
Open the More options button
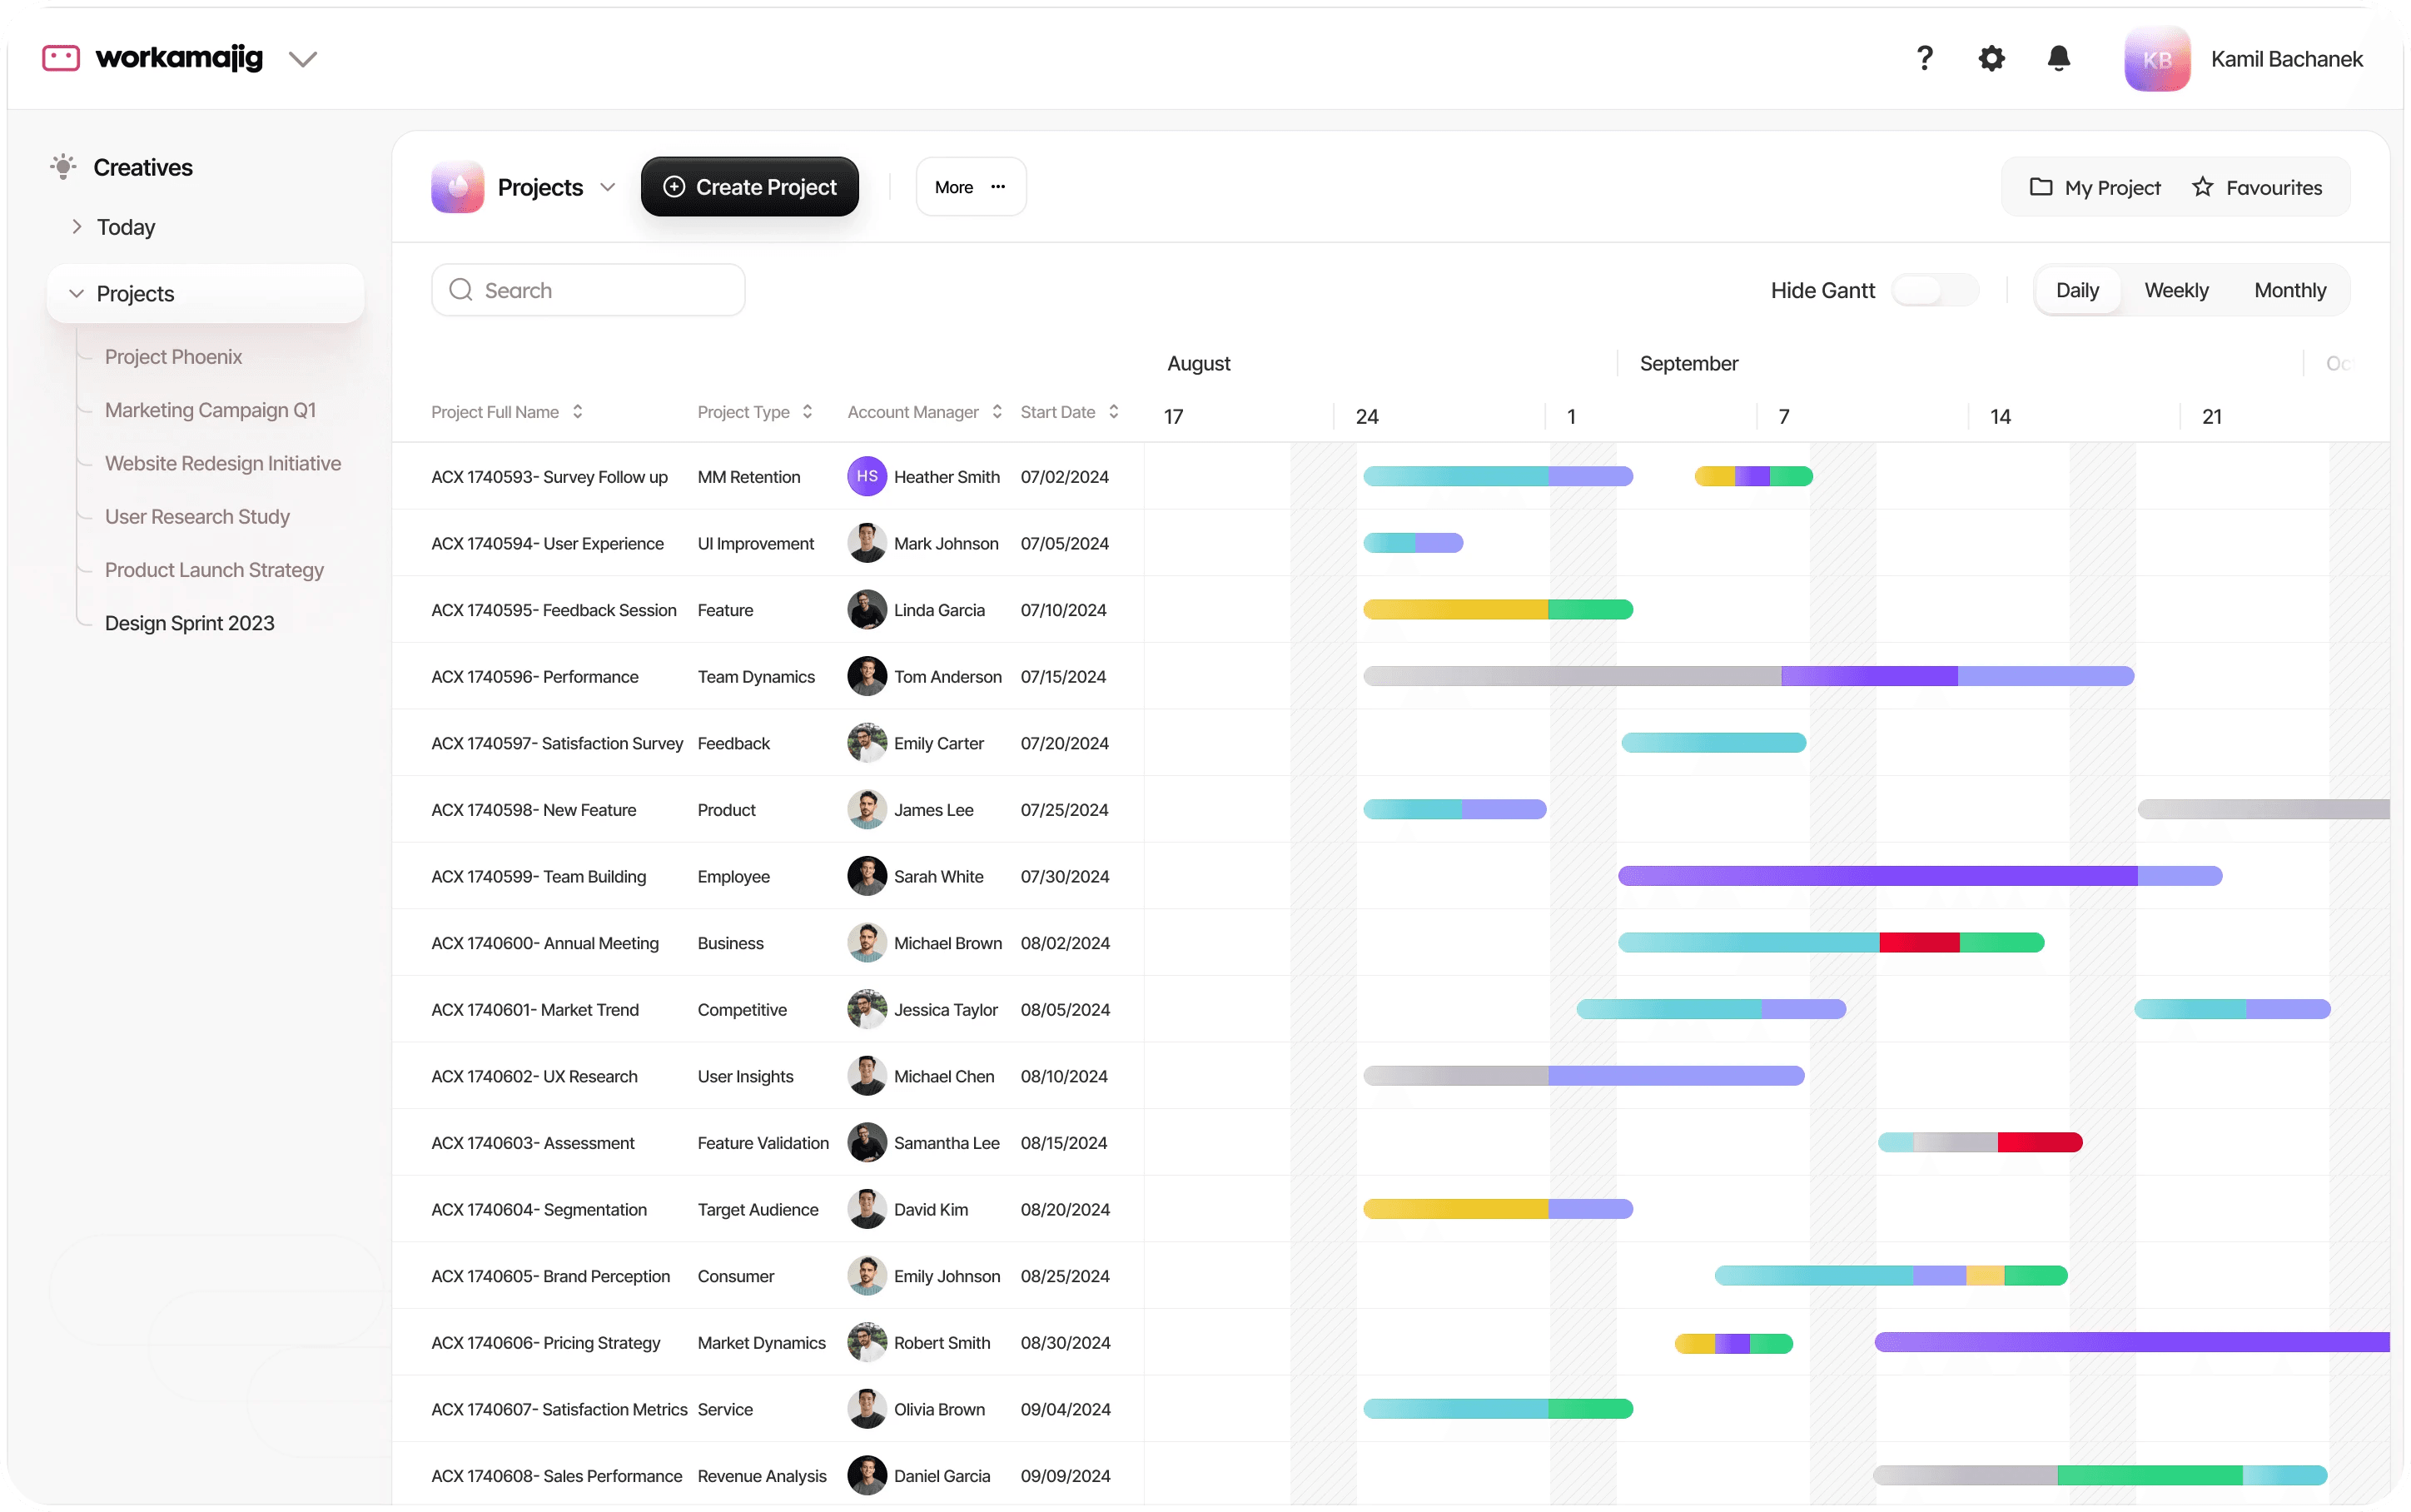971,187
